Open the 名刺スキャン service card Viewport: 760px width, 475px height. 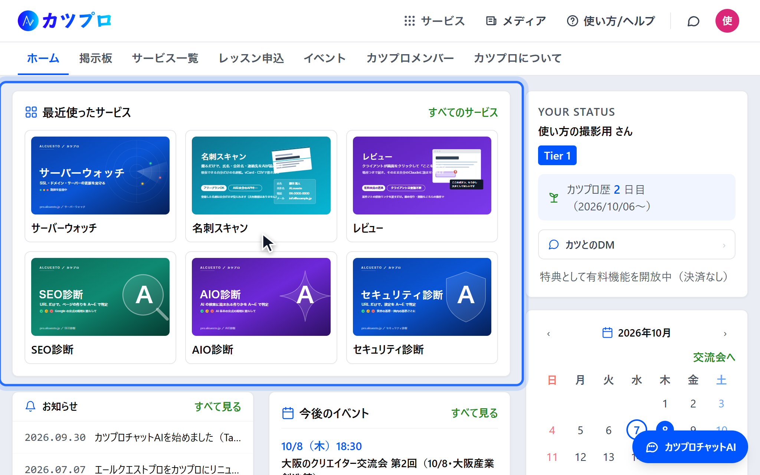click(x=261, y=186)
